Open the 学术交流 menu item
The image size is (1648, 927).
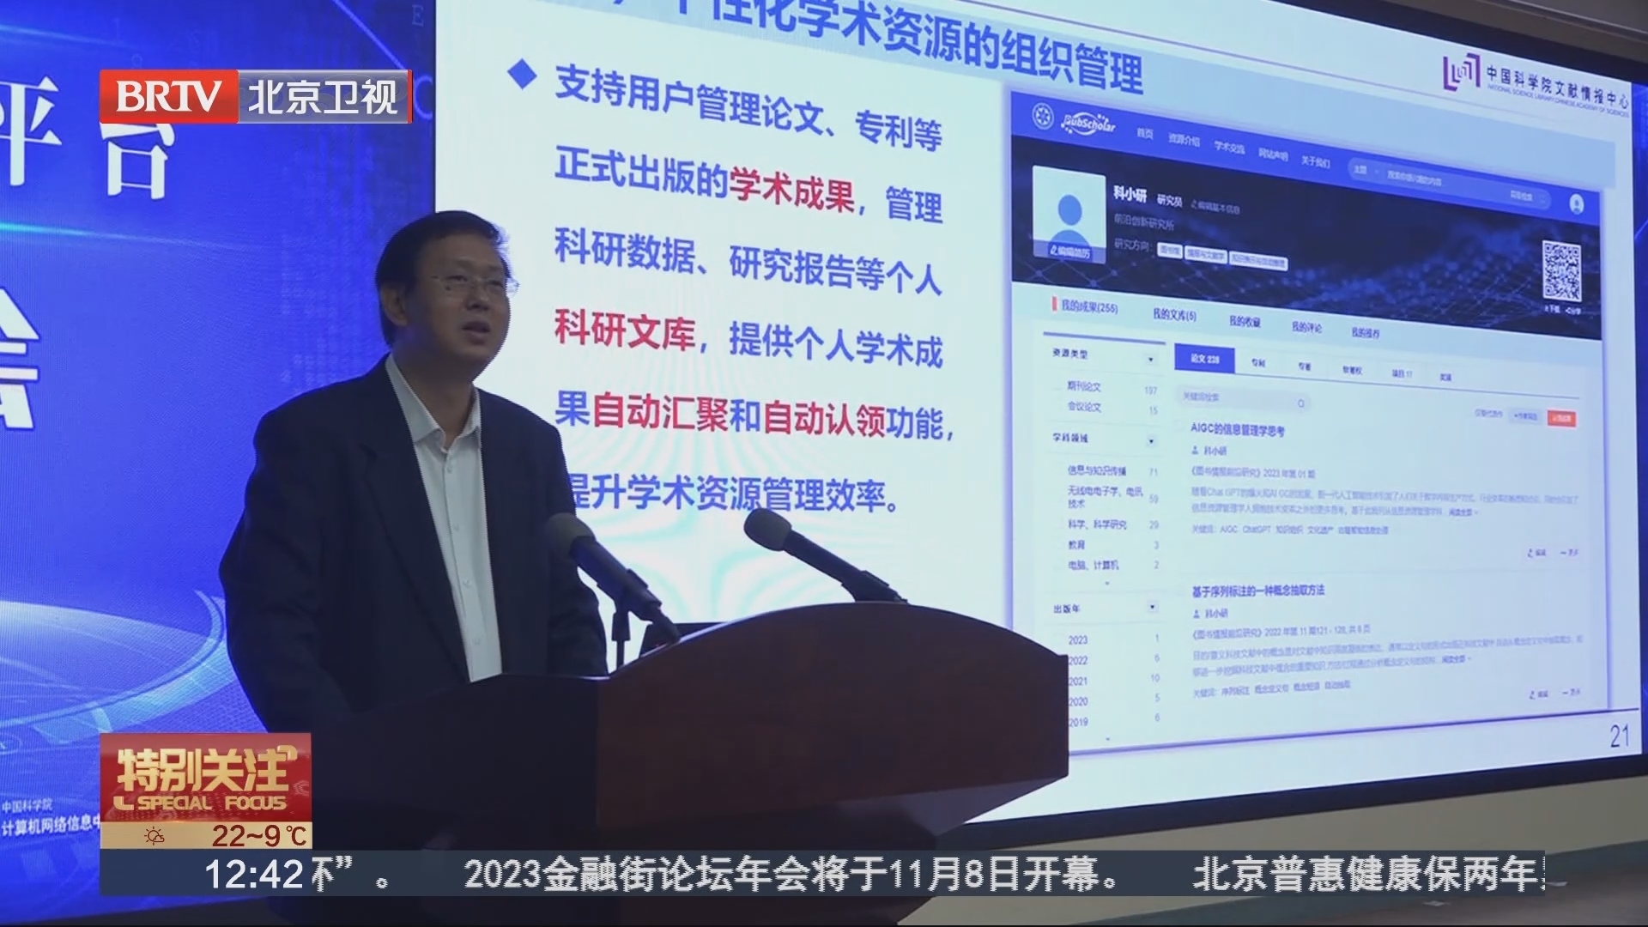[1228, 147]
